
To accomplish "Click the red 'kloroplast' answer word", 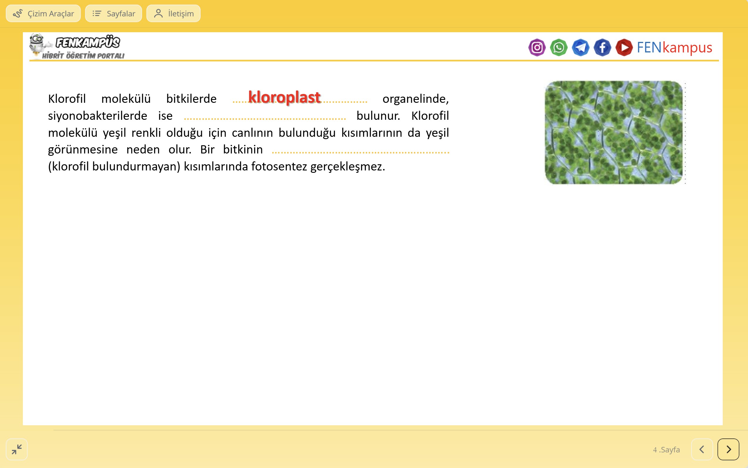I will click(284, 97).
